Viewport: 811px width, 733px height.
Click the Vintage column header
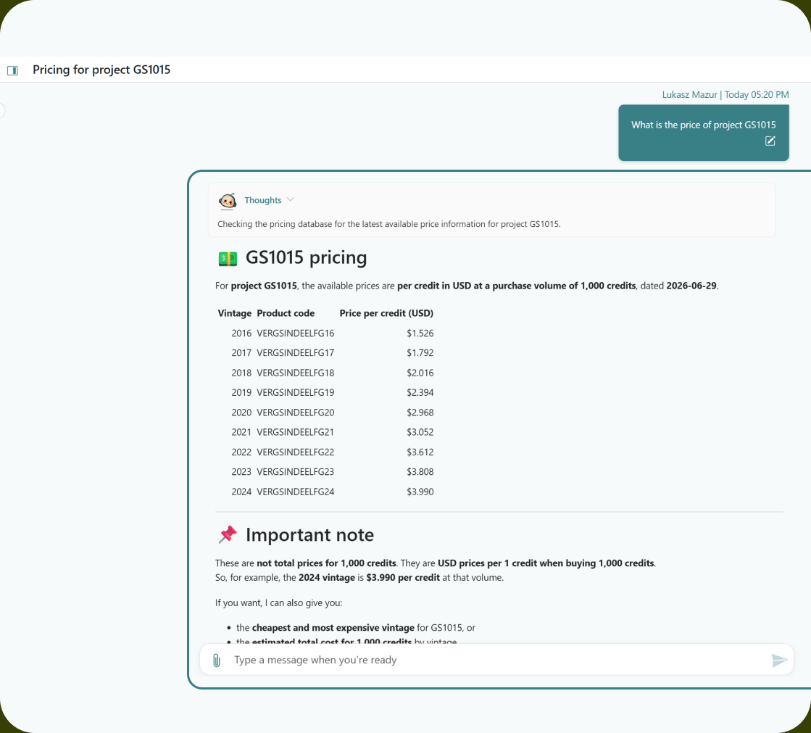(234, 313)
